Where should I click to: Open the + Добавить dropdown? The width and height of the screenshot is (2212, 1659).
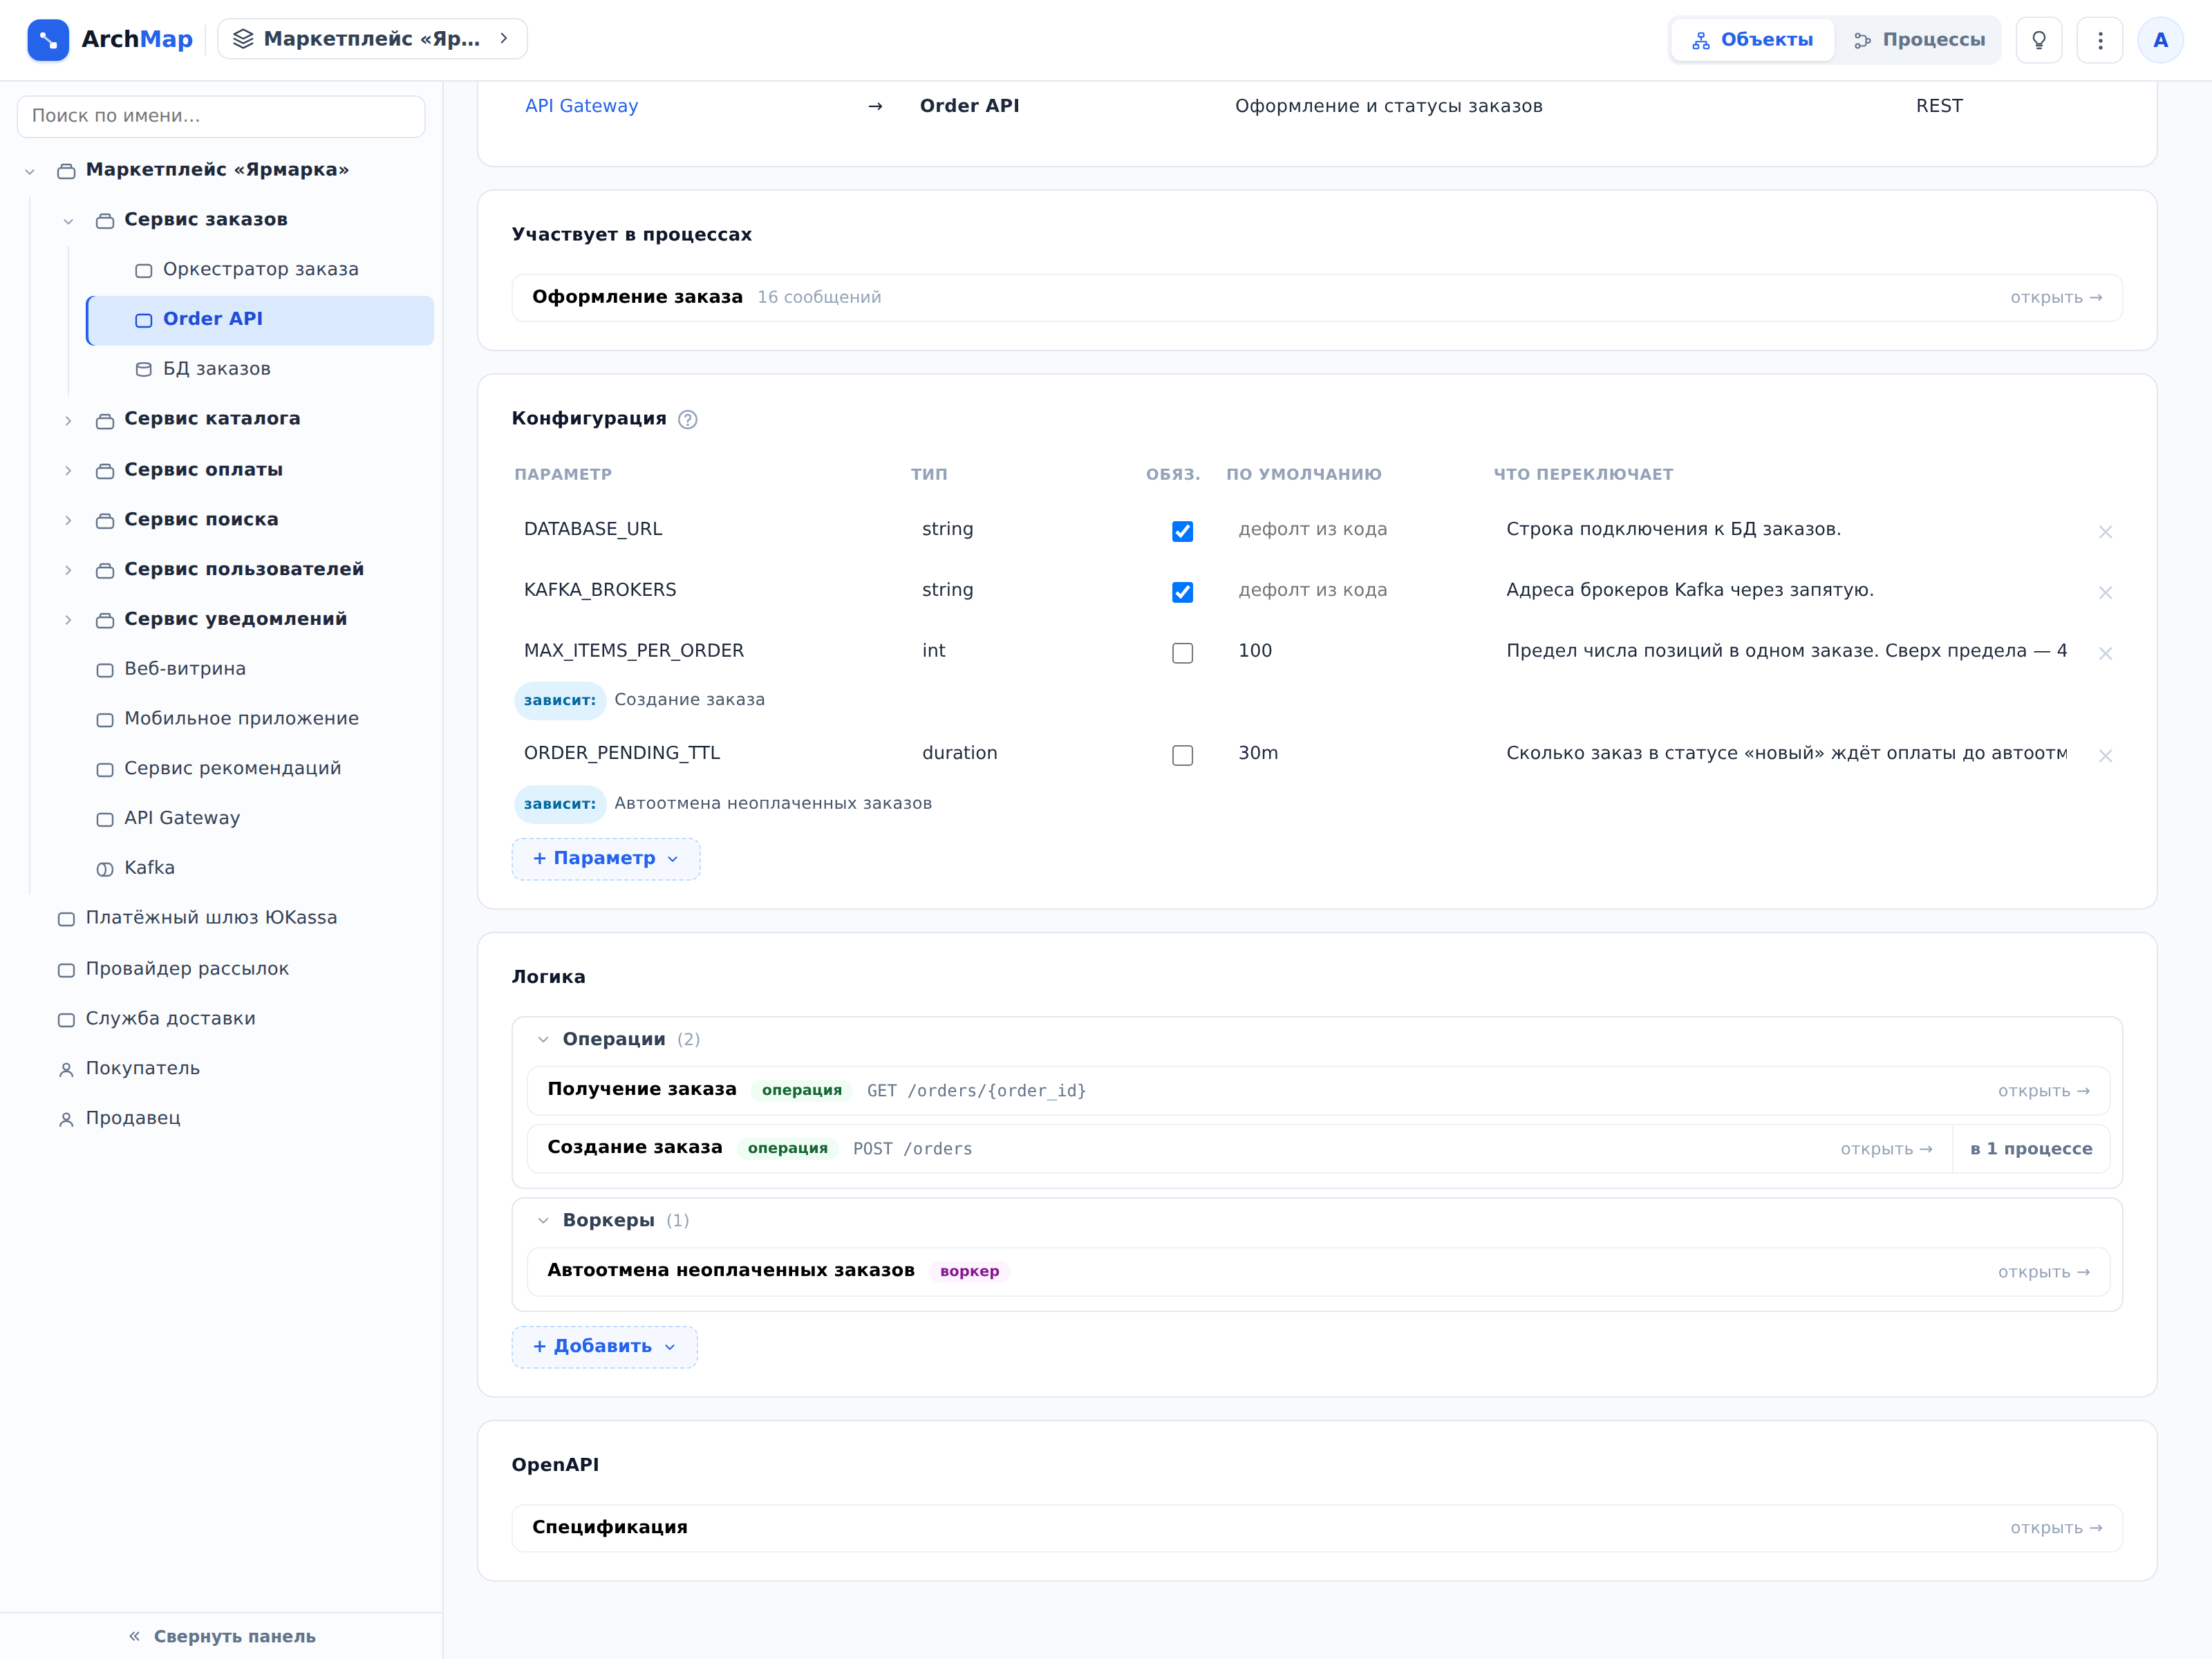click(x=604, y=1347)
